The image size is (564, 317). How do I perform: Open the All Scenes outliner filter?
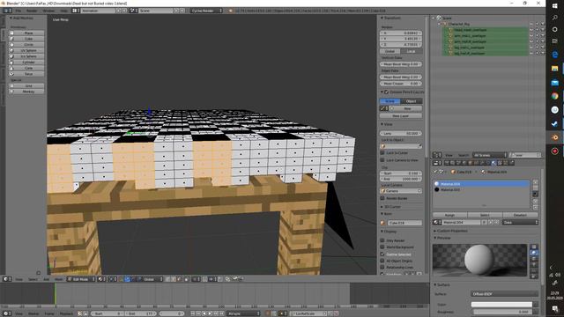[x=489, y=155]
